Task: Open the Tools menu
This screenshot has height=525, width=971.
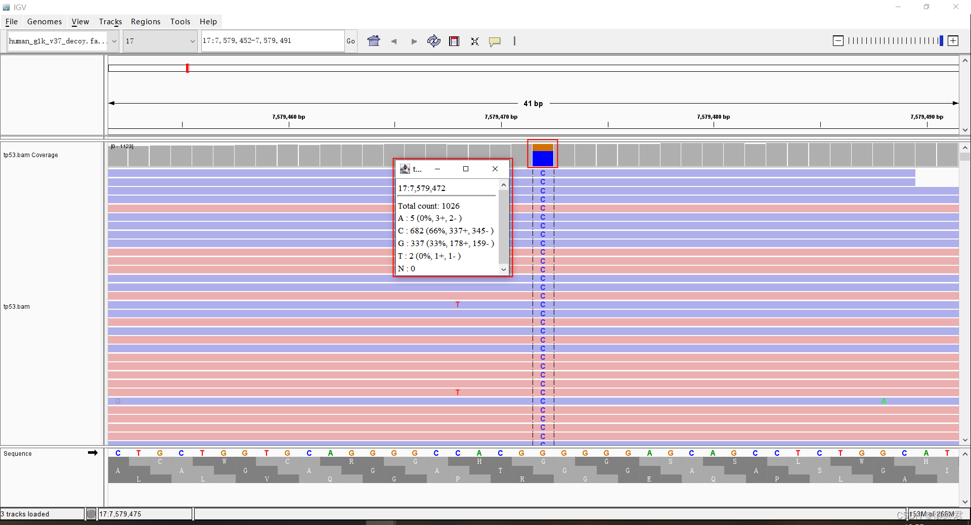Action: (x=180, y=21)
